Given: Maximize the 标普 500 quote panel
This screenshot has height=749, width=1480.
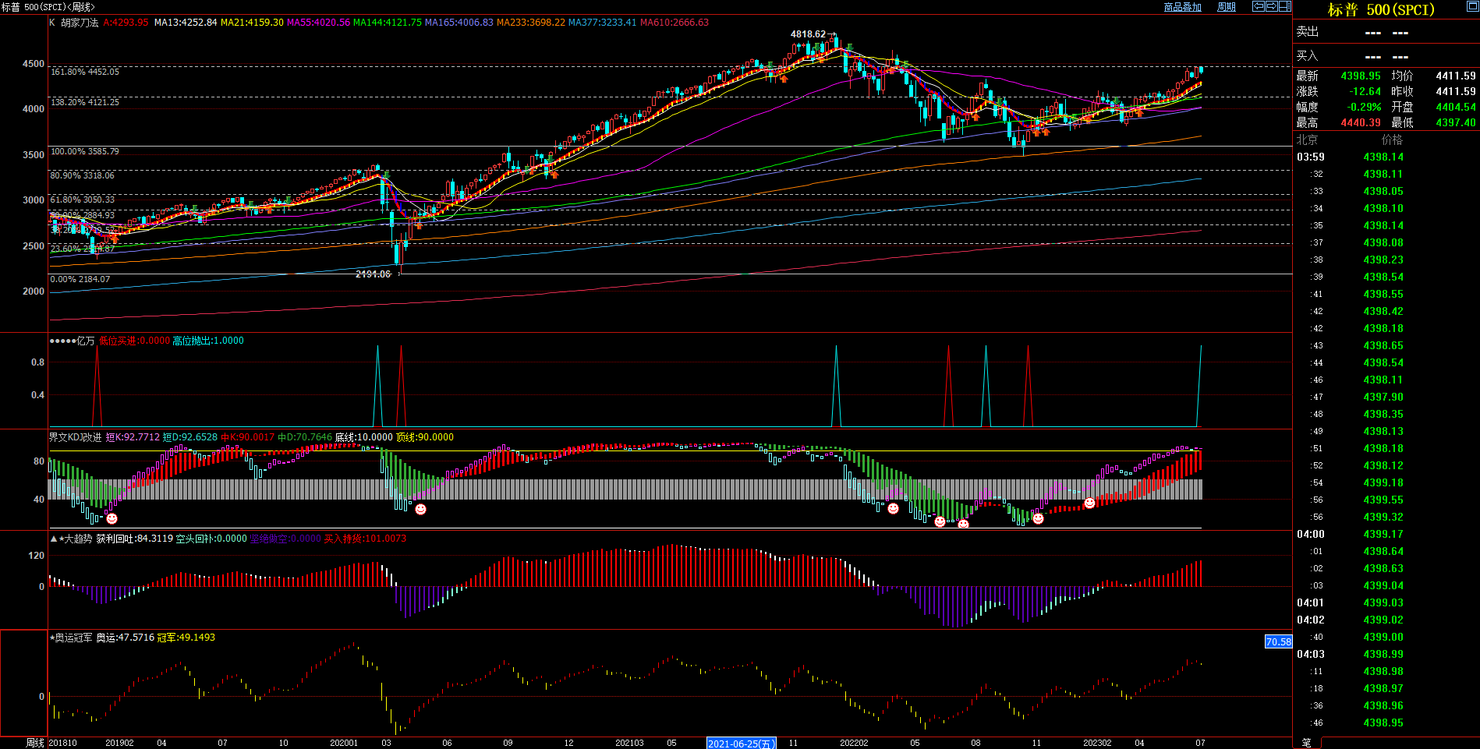Looking at the screenshot, I should (x=1472, y=6).
